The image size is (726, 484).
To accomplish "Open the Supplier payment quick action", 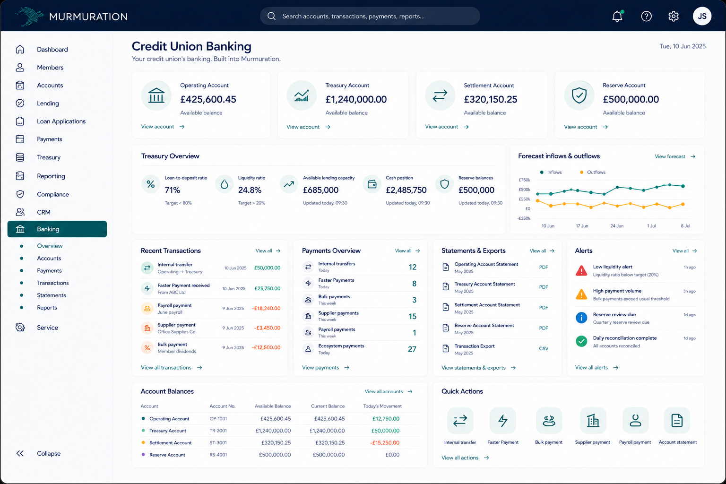I will tap(593, 420).
